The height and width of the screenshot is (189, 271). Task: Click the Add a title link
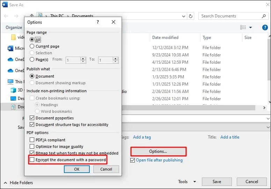coord(230,137)
